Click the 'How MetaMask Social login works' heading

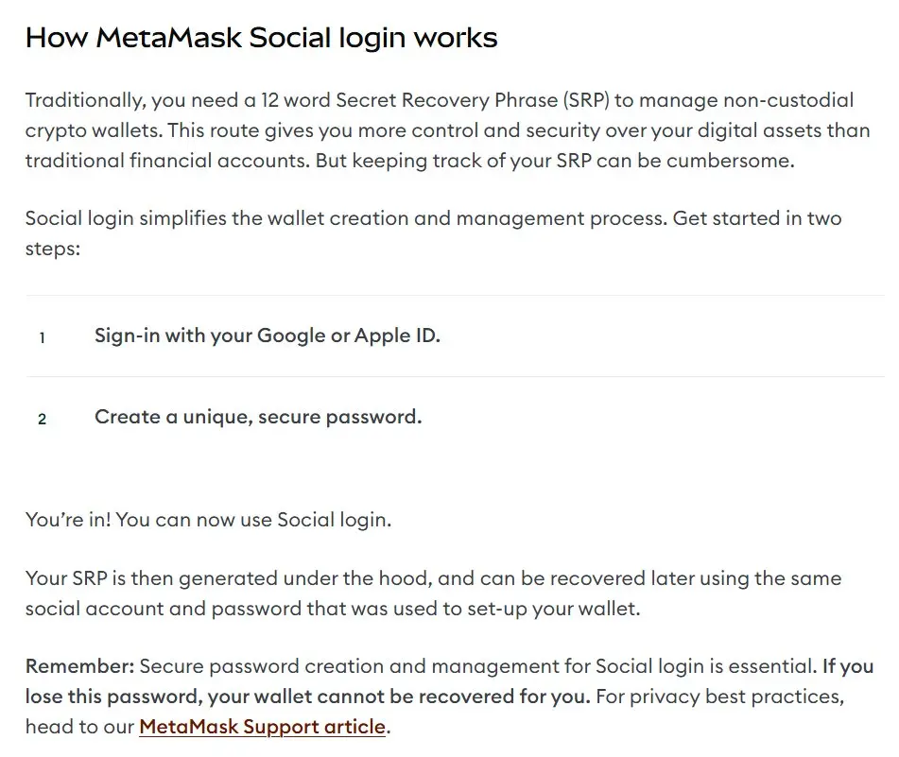coord(262,38)
